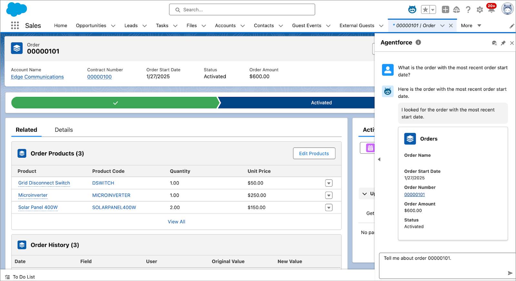
Task: Click the Orders icon in the Agentforce result card
Action: 410,139
